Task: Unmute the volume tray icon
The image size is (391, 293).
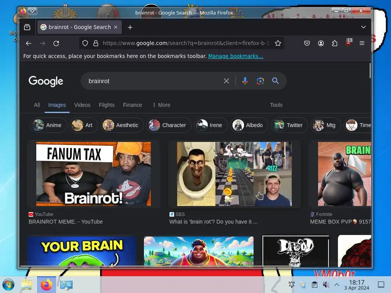Action: [x=326, y=284]
